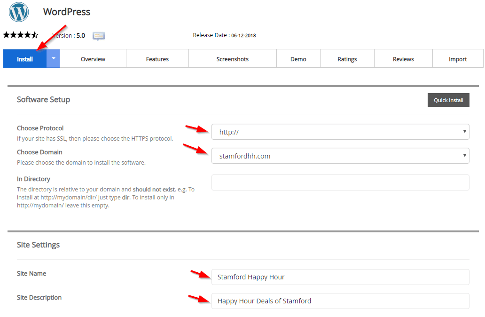485x317 pixels.
Task: Click the 'Please choose the domain' hint text
Action: point(81,163)
